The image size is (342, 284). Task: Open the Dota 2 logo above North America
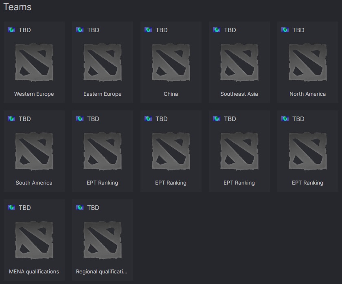click(307, 62)
